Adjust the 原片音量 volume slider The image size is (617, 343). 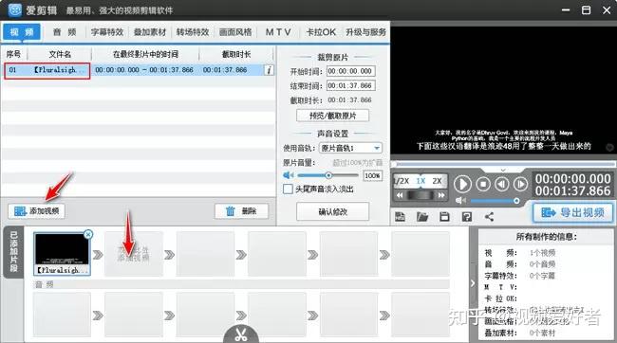[327, 175]
